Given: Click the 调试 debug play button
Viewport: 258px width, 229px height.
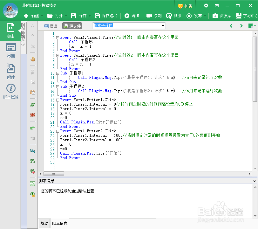Looking at the screenshot, I should [132, 16].
